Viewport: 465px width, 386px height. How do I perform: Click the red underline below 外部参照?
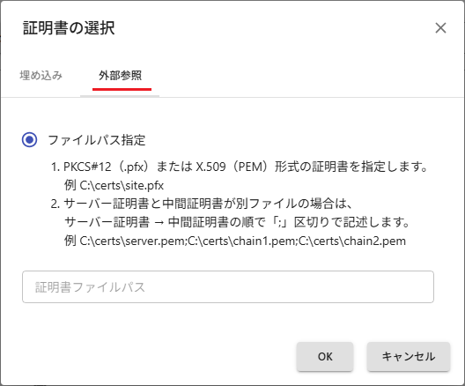(122, 89)
